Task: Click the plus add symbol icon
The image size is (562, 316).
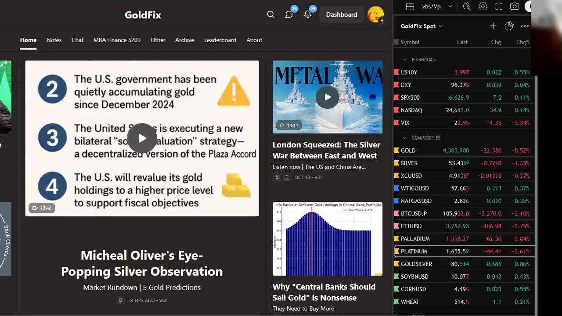Action: coord(493,26)
